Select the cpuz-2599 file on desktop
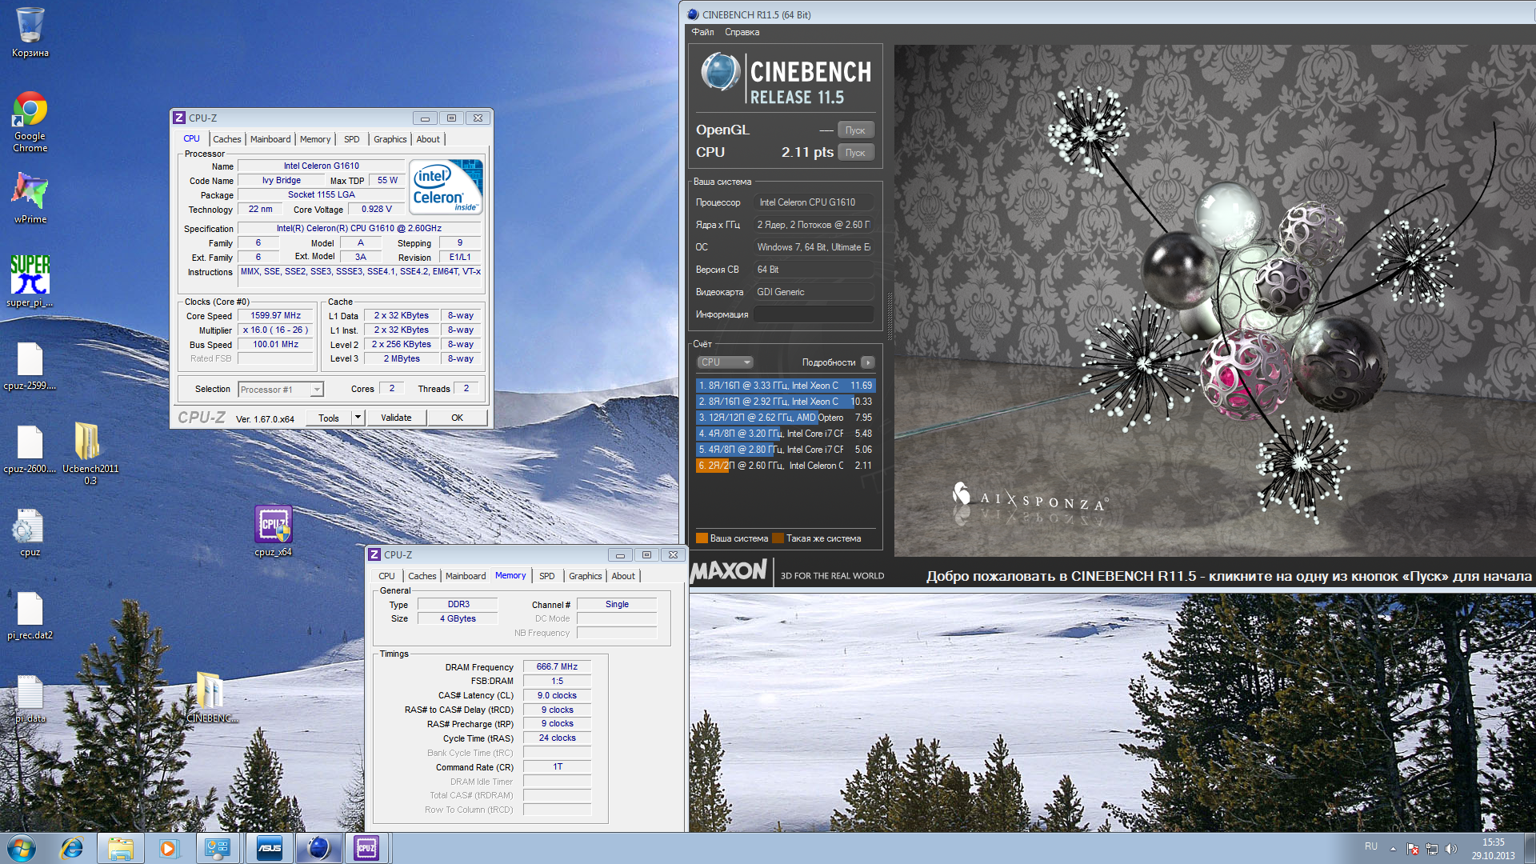This screenshot has width=1536, height=864. coord(30,366)
